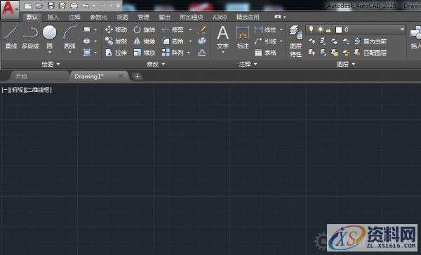The height and width of the screenshot is (255, 421).
Task: Expand the 绘图 (Draw) panel
Action: point(51,64)
